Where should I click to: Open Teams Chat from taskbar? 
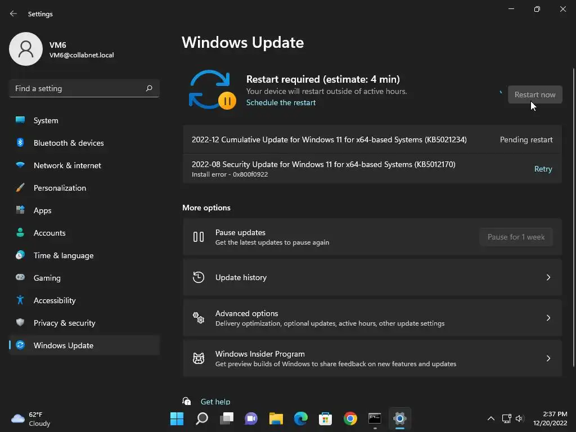[x=251, y=418]
